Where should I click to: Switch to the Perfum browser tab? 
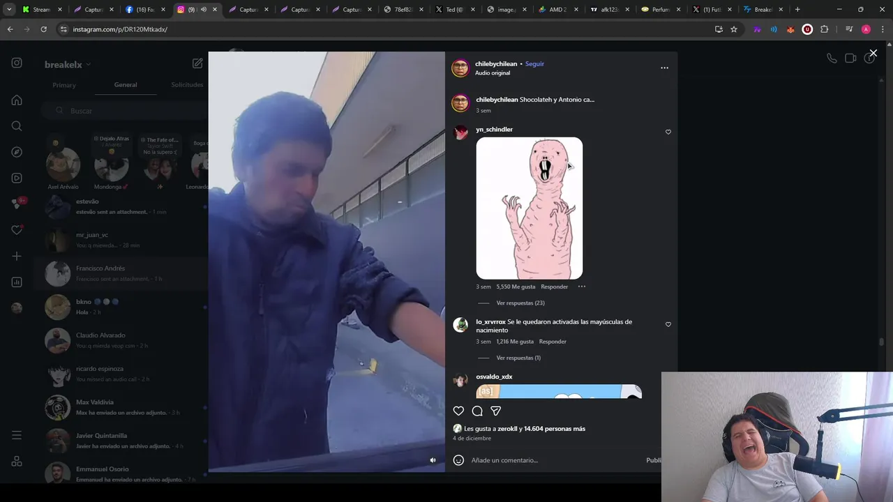point(661,10)
